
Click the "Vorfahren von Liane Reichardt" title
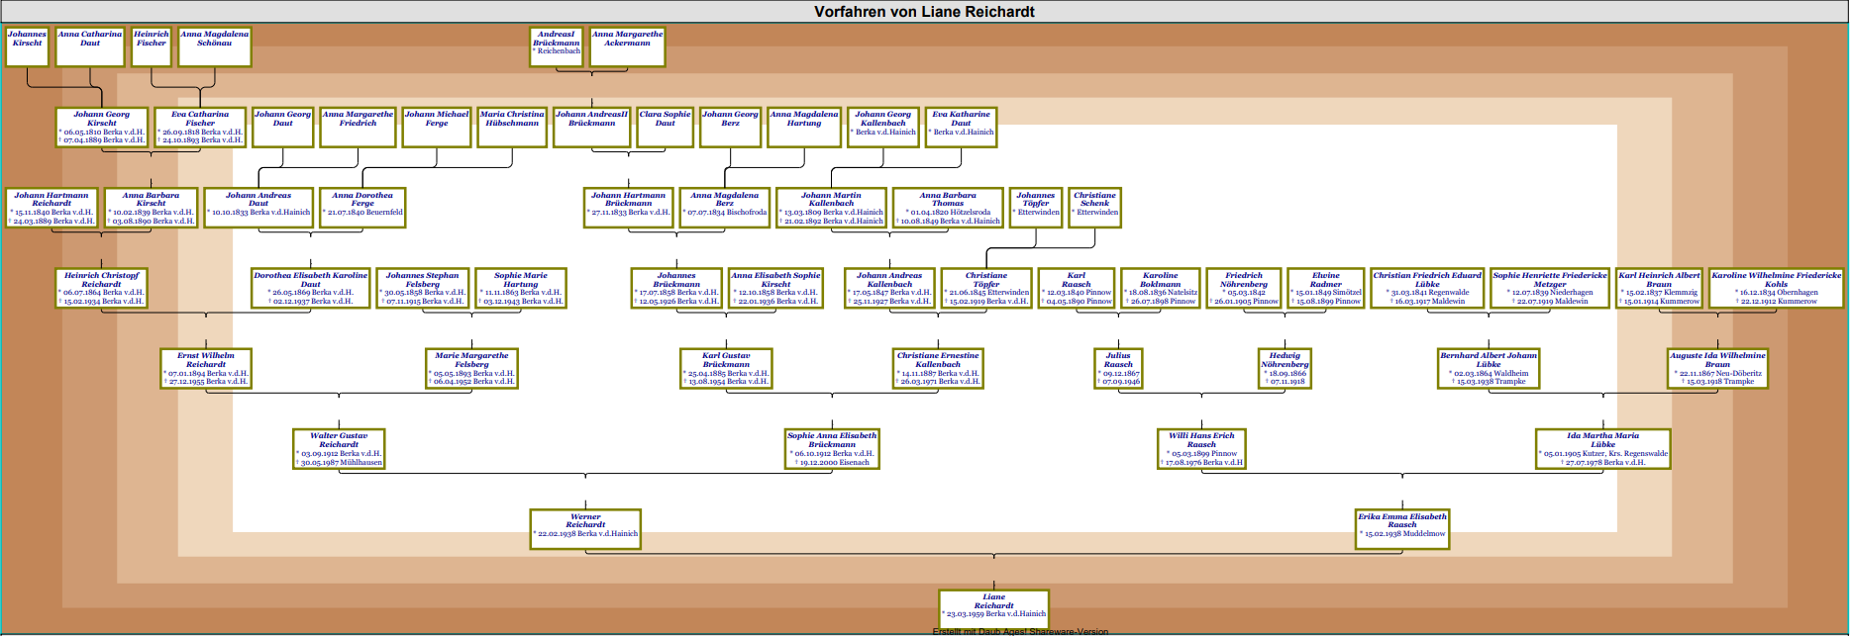(924, 12)
